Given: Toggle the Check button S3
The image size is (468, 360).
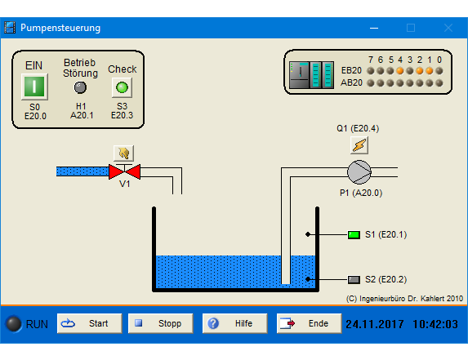Looking at the screenshot, I should [x=122, y=87].
